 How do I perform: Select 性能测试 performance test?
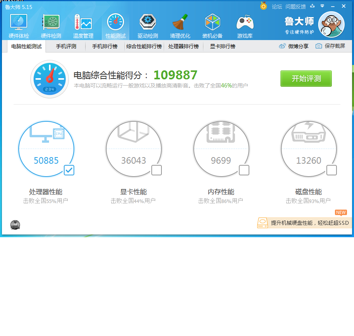(x=116, y=26)
